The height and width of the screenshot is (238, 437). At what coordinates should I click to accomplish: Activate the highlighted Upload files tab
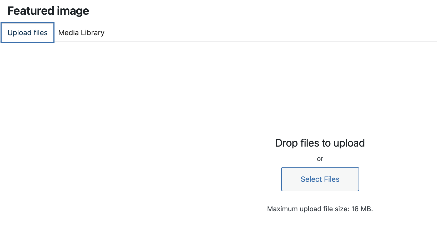[x=28, y=33]
